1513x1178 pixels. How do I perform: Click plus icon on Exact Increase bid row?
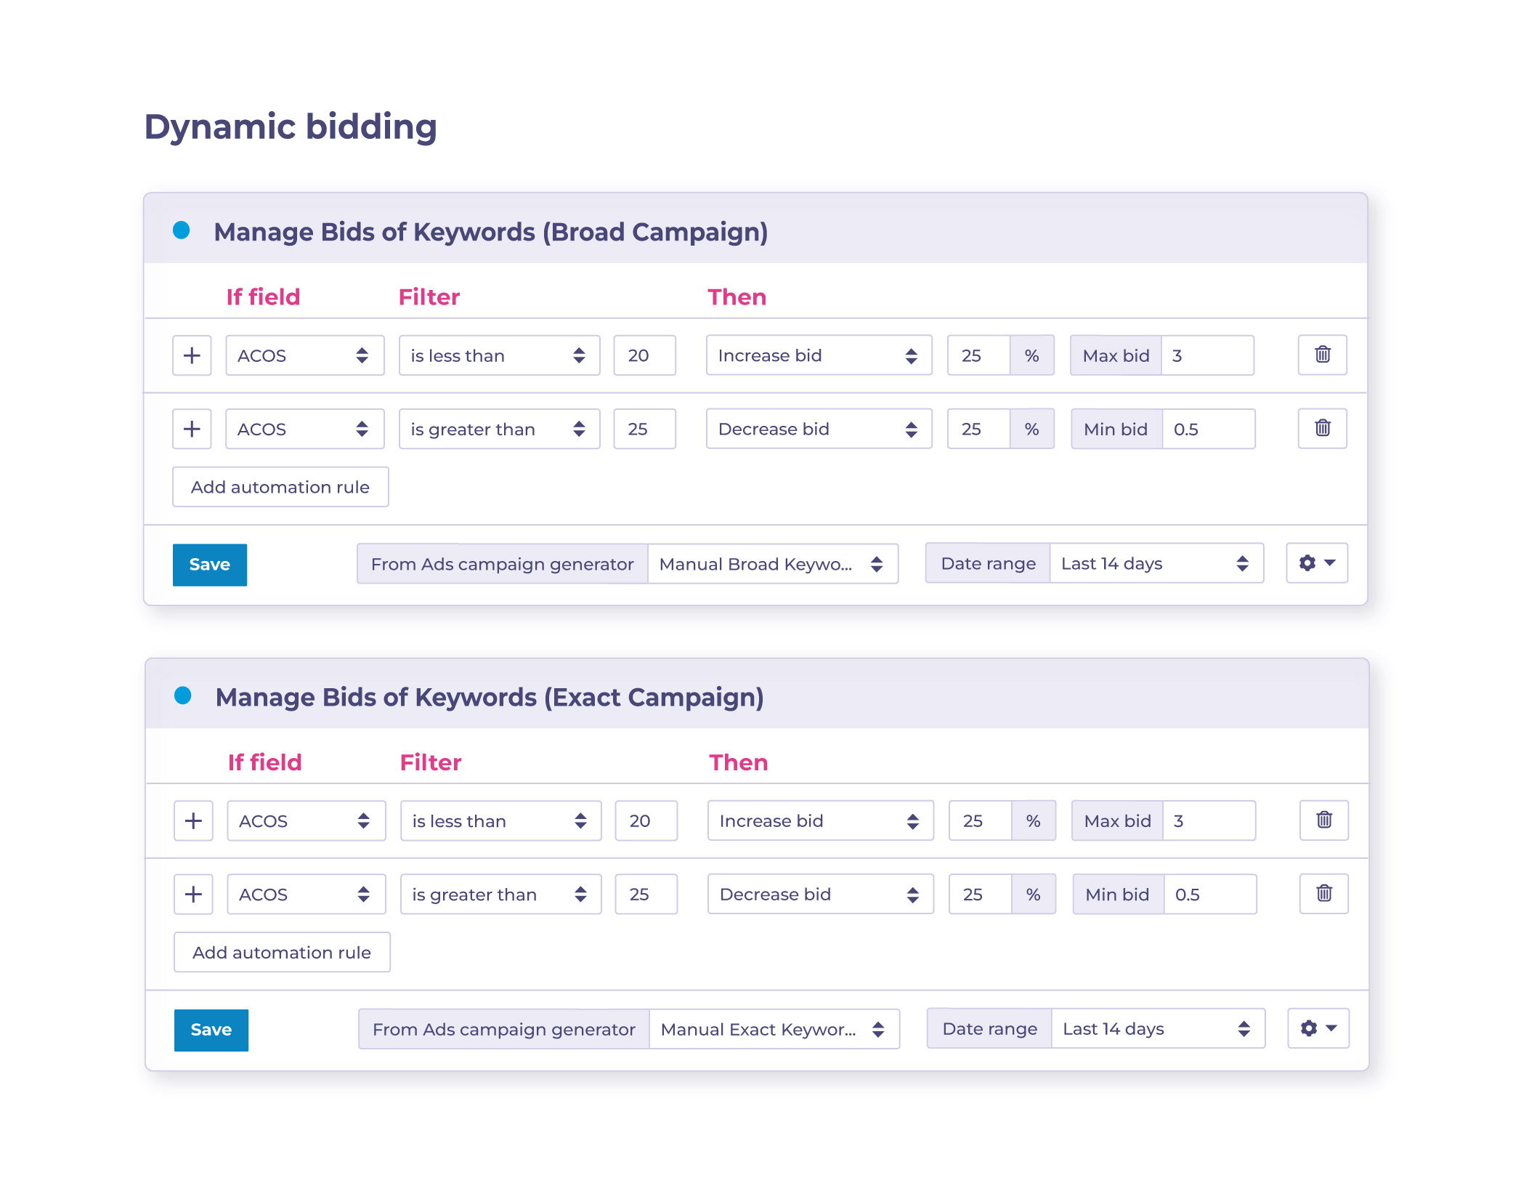pos(193,820)
